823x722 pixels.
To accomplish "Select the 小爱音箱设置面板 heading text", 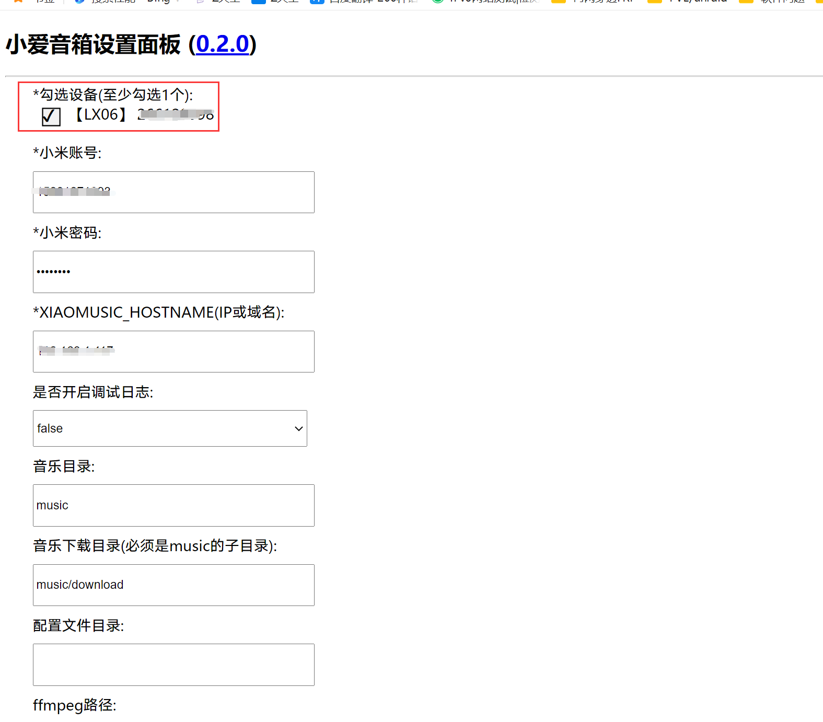I will (93, 44).
